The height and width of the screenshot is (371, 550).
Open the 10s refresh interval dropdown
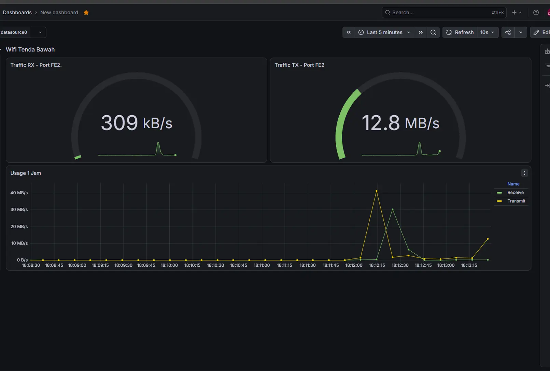click(x=488, y=32)
